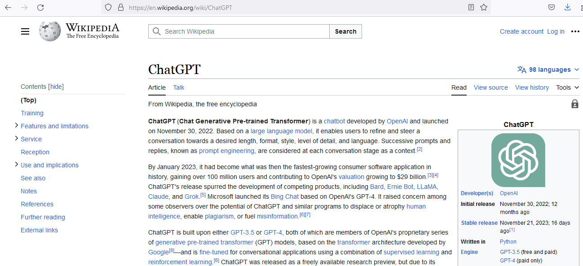Open the View history tab
This screenshot has height=266, width=583.
[532, 87]
